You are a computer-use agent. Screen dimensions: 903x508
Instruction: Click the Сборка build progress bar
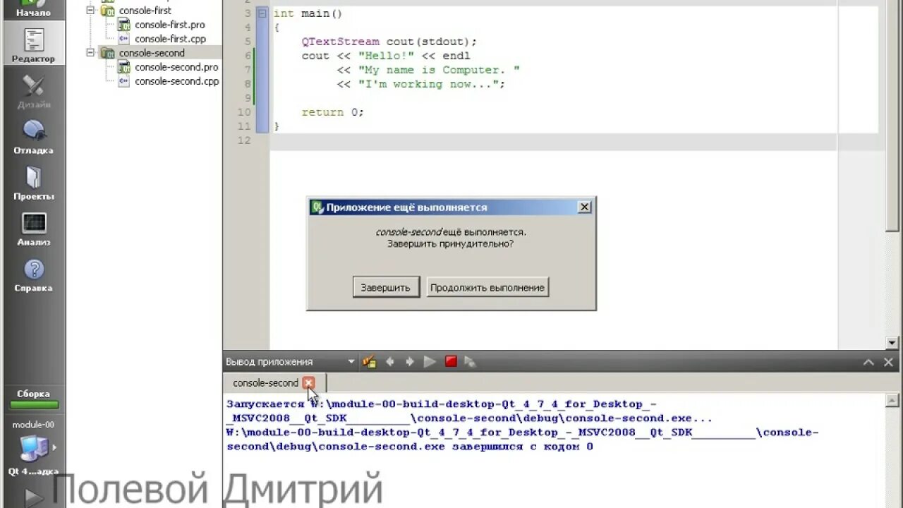coord(34,405)
